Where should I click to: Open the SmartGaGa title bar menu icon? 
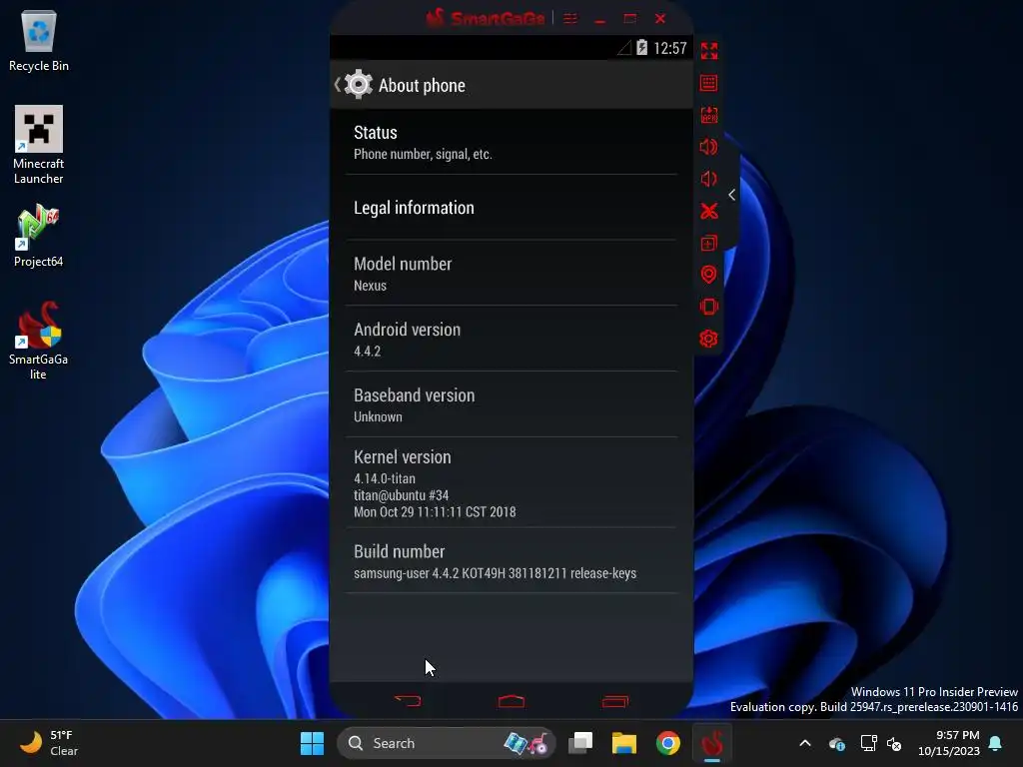570,19
